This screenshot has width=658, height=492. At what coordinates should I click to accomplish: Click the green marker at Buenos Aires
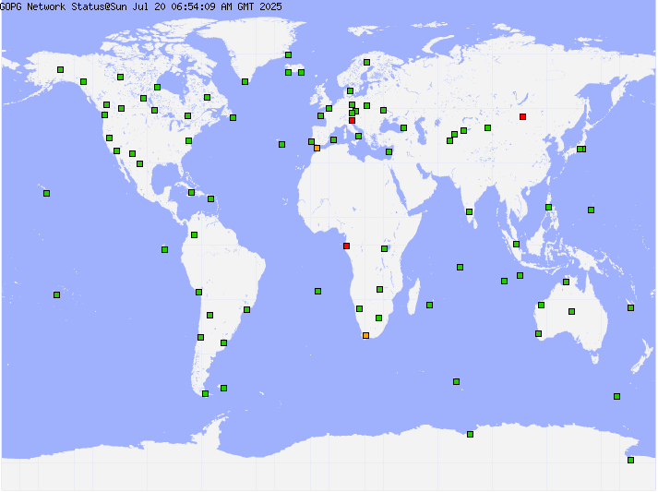pos(224,343)
